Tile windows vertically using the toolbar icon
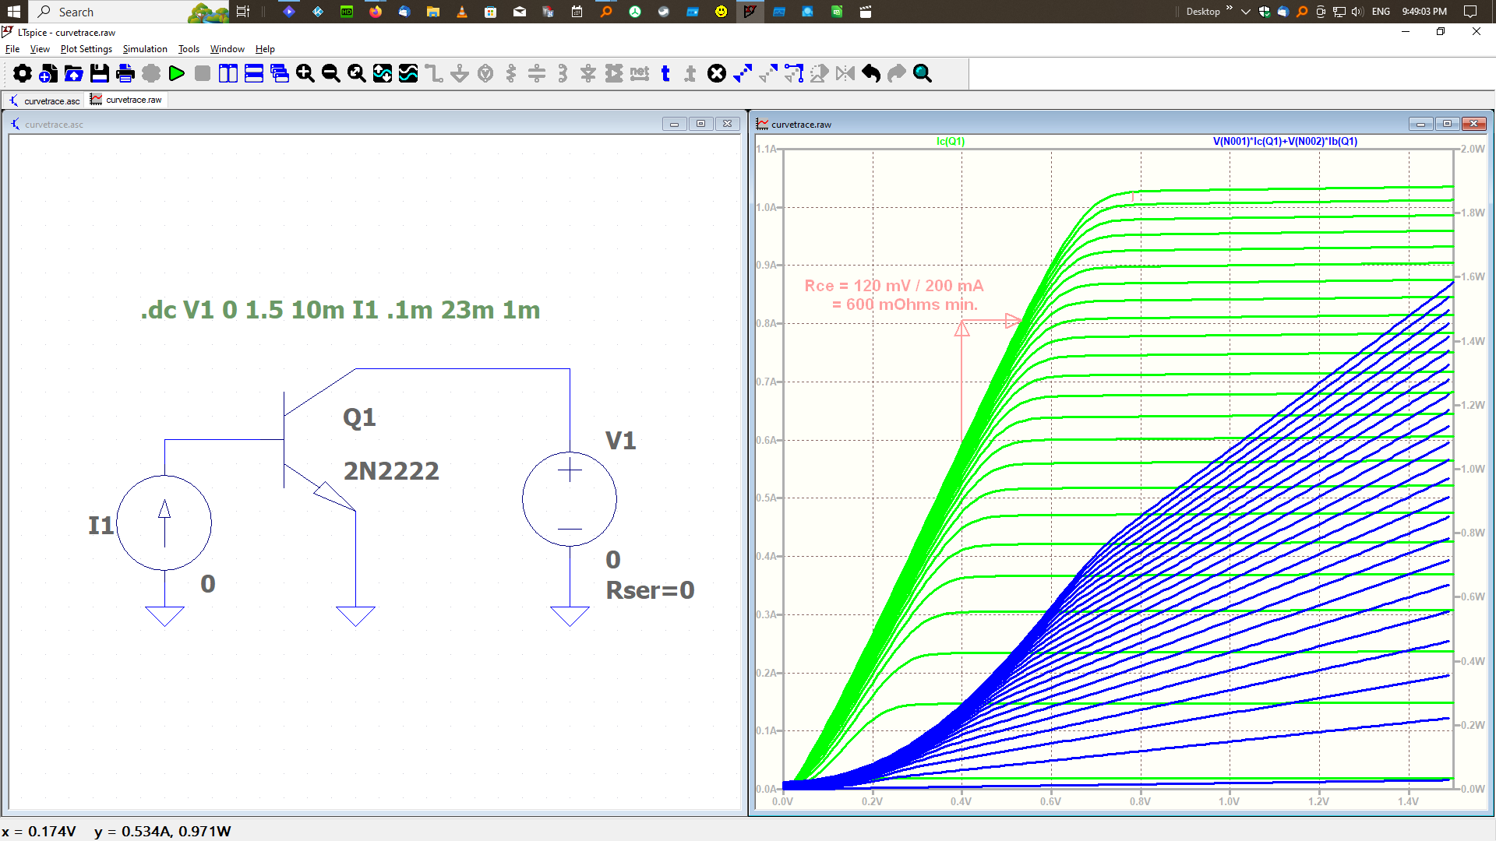The height and width of the screenshot is (841, 1496). coord(228,73)
